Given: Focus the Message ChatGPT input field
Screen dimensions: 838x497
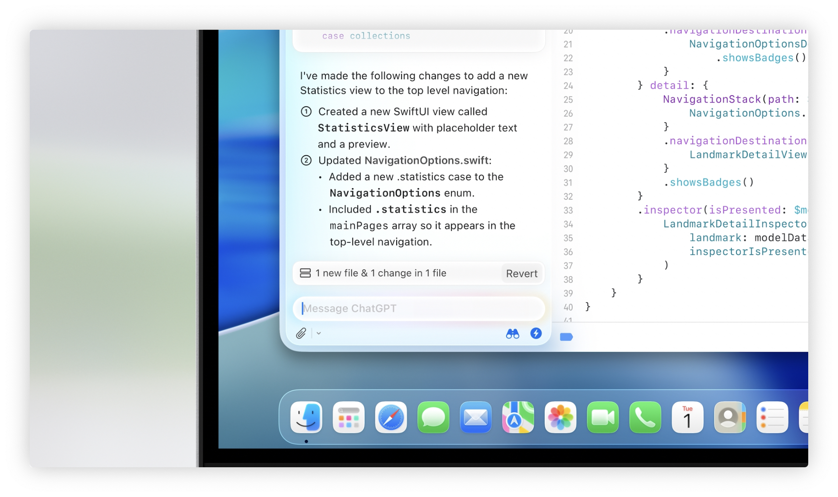Looking at the screenshot, I should click(x=418, y=308).
